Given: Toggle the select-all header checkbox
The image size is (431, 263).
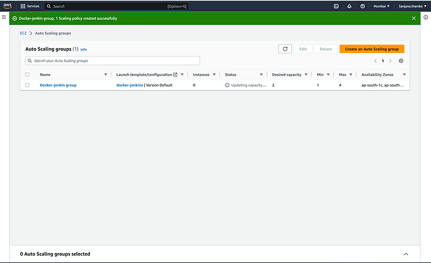Looking at the screenshot, I should coord(27,75).
